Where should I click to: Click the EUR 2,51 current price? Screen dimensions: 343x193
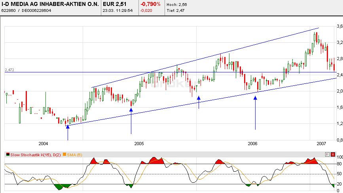tap(115, 4)
